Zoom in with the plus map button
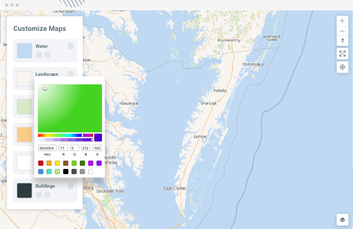Image resolution: width=353 pixels, height=229 pixels. 342,21
